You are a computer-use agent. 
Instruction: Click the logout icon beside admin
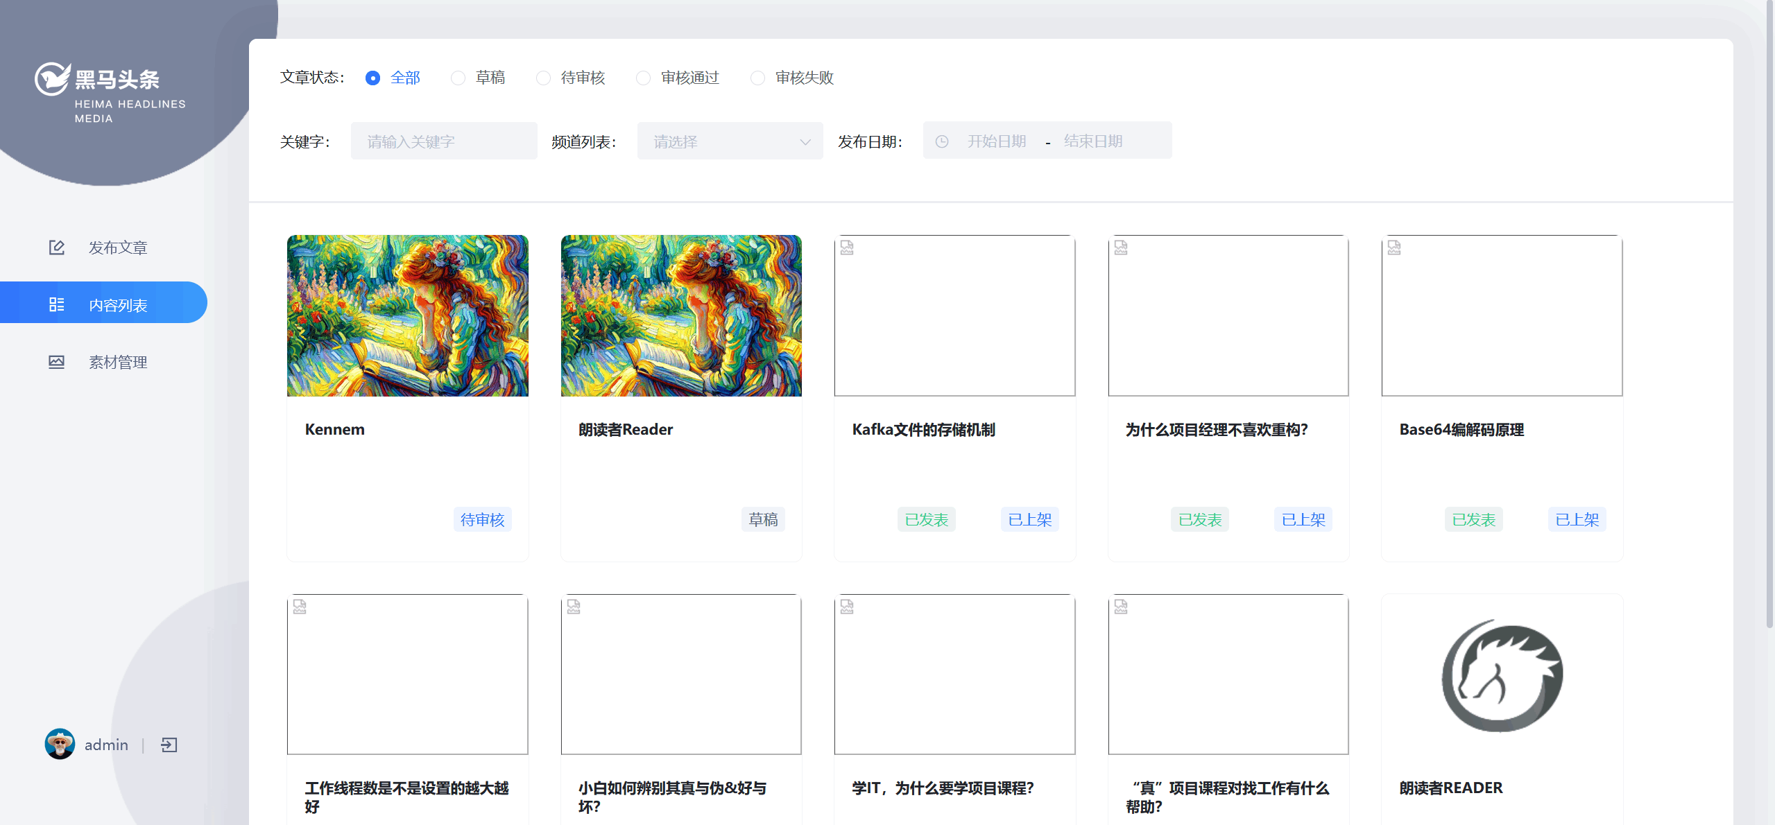[x=169, y=745]
